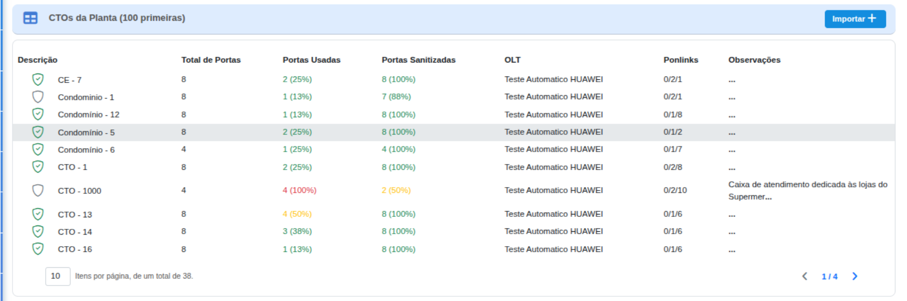Screen dimensions: 907x301
Task: Click the shield icon for Condomínio - 12
Action: [38, 114]
